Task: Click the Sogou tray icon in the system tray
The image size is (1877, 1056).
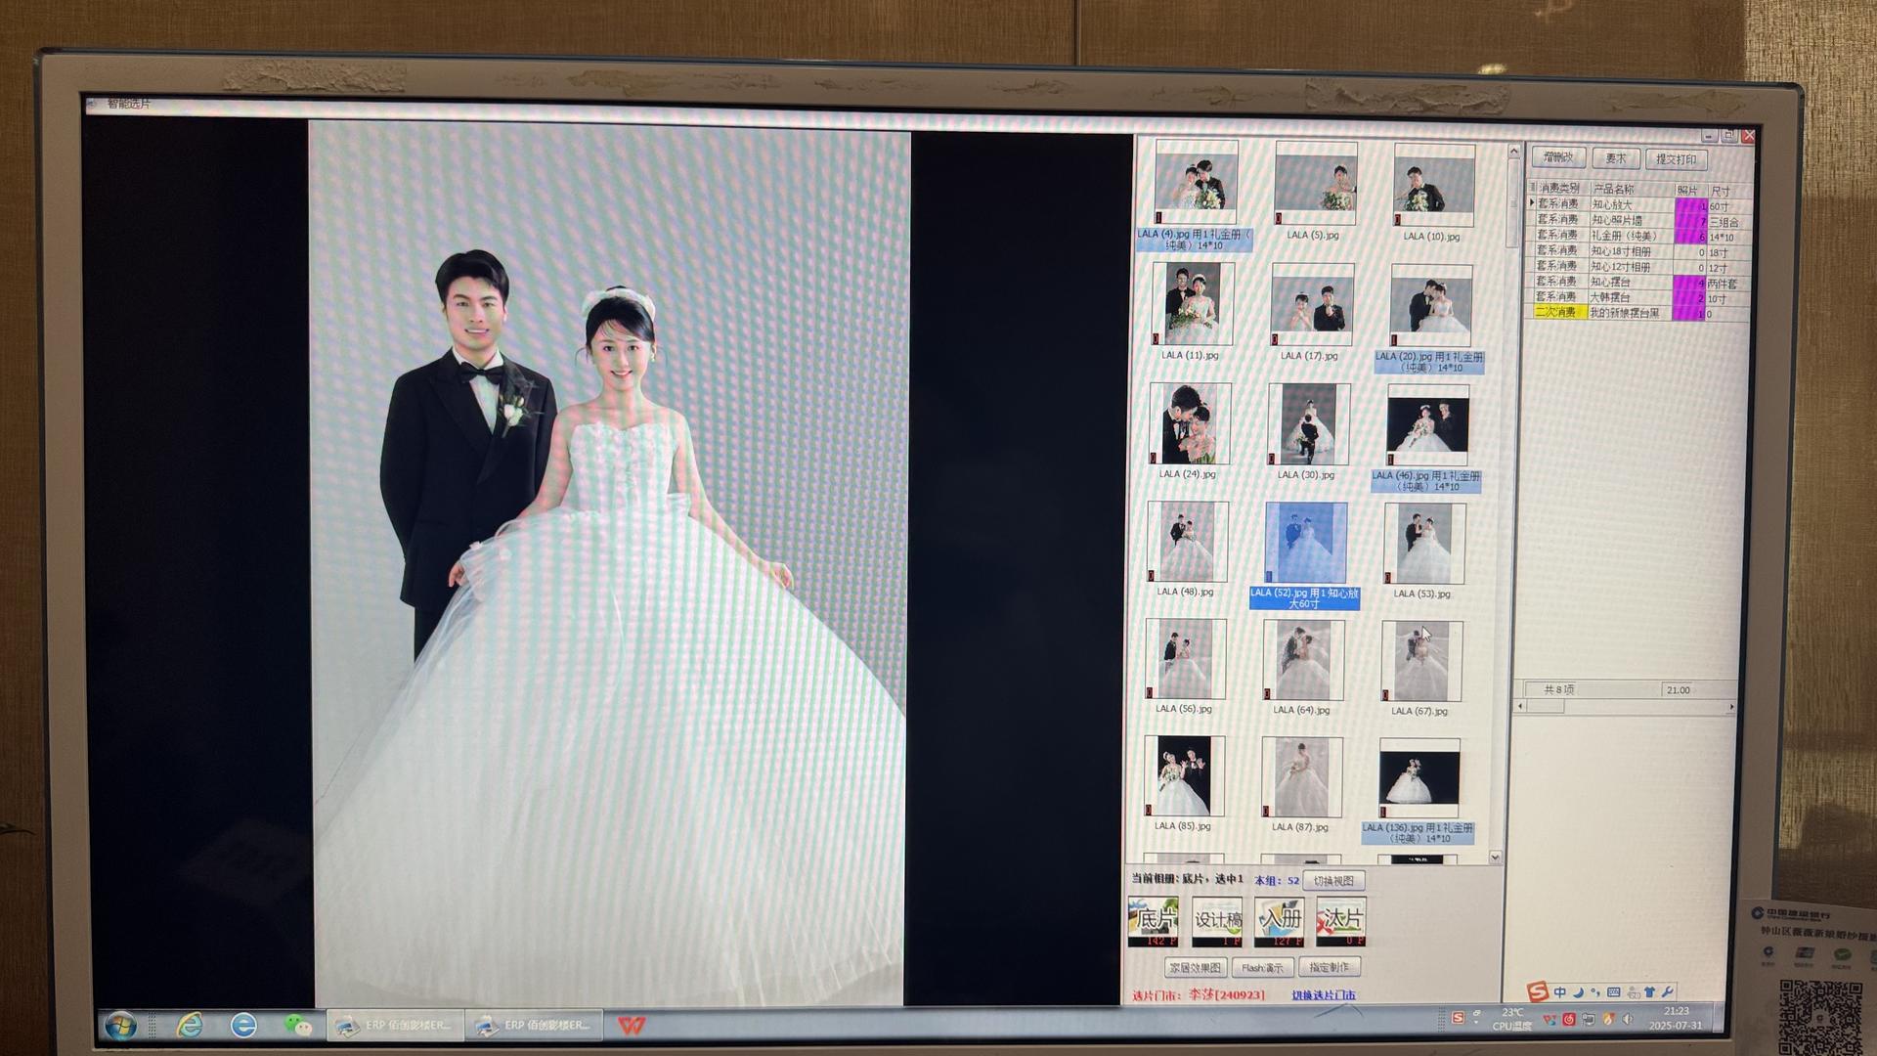Action: click(x=1458, y=1018)
